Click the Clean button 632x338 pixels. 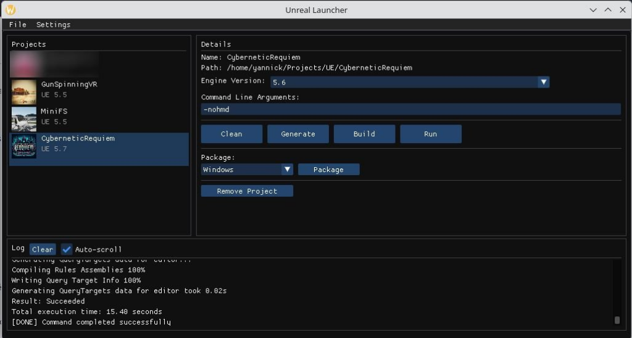(x=232, y=134)
